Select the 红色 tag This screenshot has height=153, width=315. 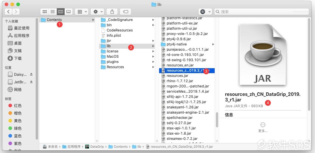15,105
